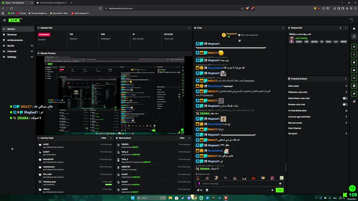Open the emote picker in the message box
Image resolution: width=358 pixels, height=201 pixels.
280,183
